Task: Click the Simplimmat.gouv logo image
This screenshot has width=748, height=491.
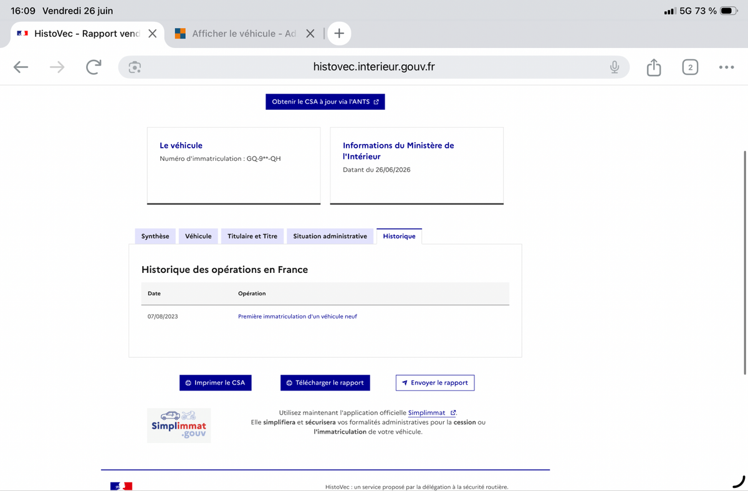Action: [179, 425]
